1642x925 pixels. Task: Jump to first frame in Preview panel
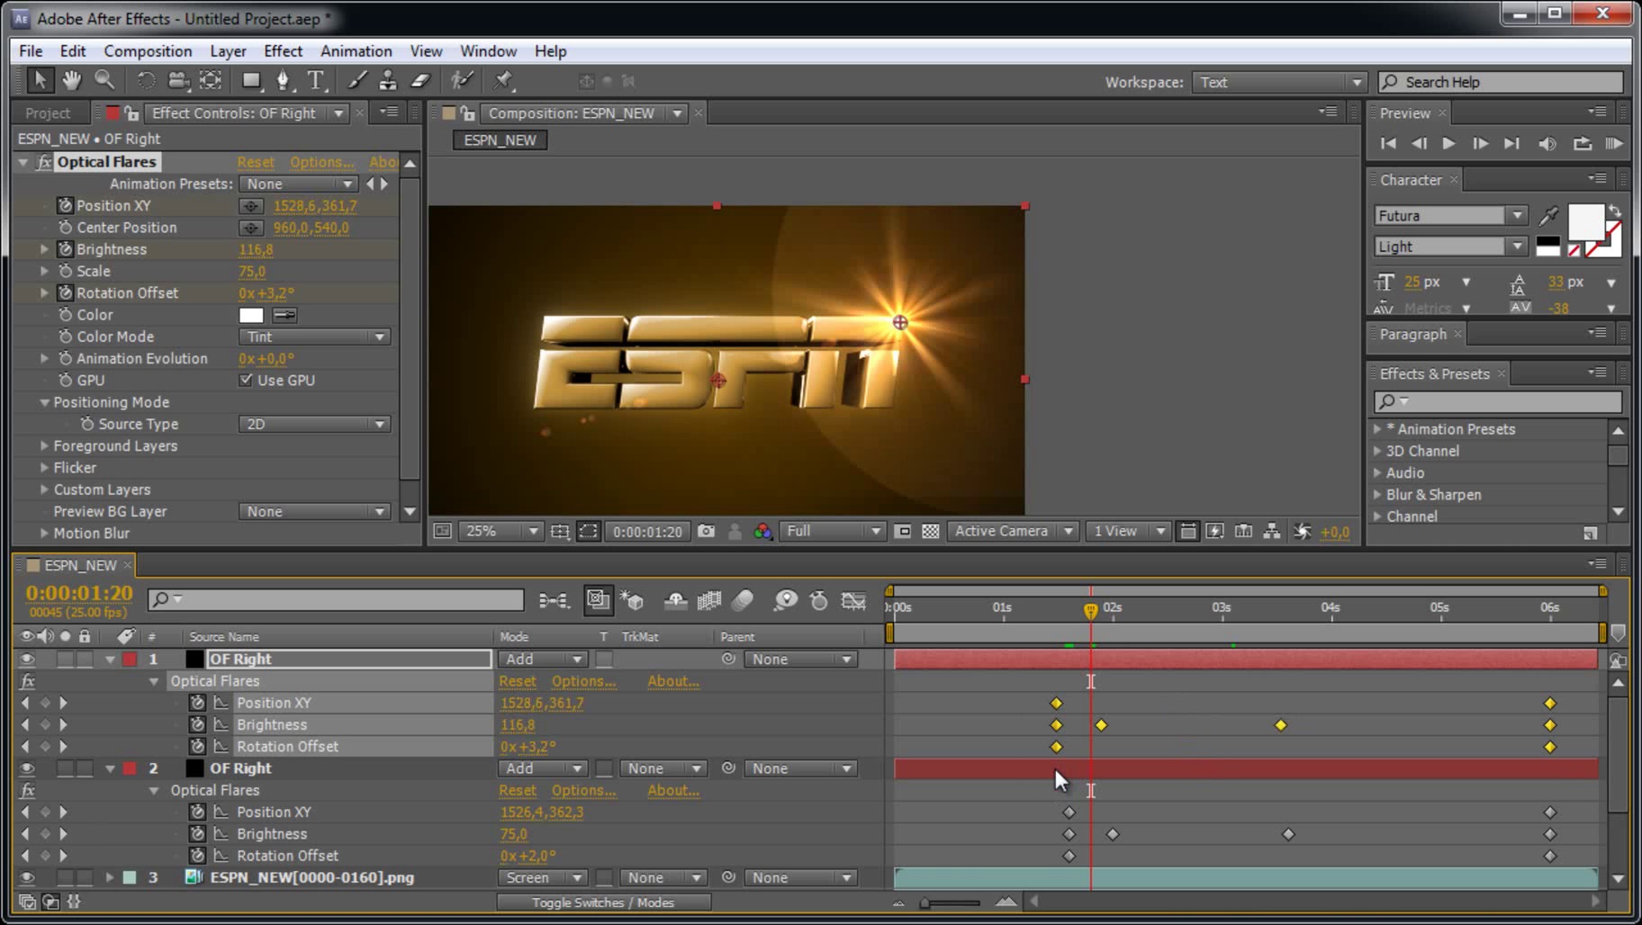click(x=1388, y=143)
